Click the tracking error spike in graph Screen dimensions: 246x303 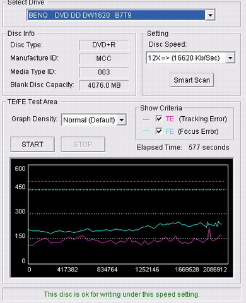click(209, 233)
